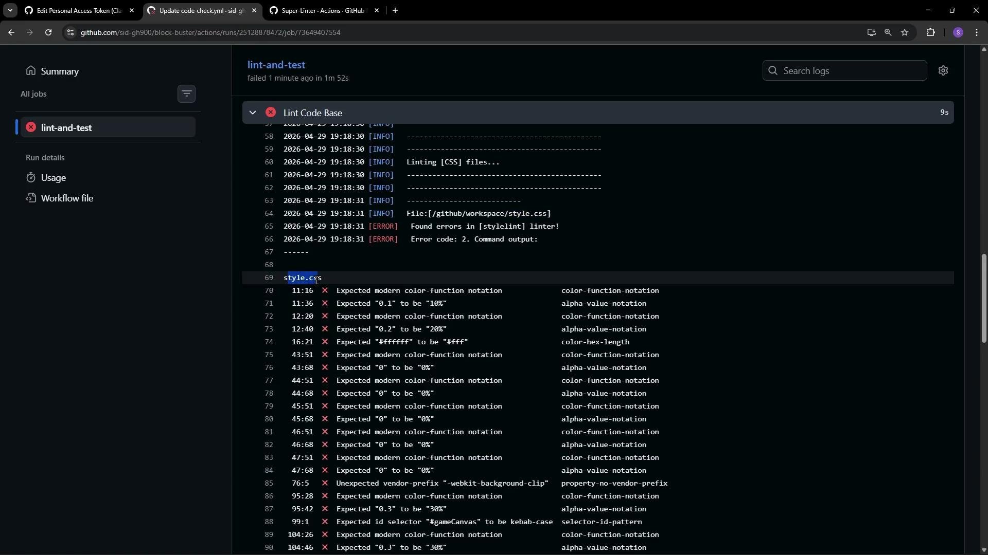Open the Chrome profile avatar
This screenshot has width=988, height=555.
click(x=958, y=32)
